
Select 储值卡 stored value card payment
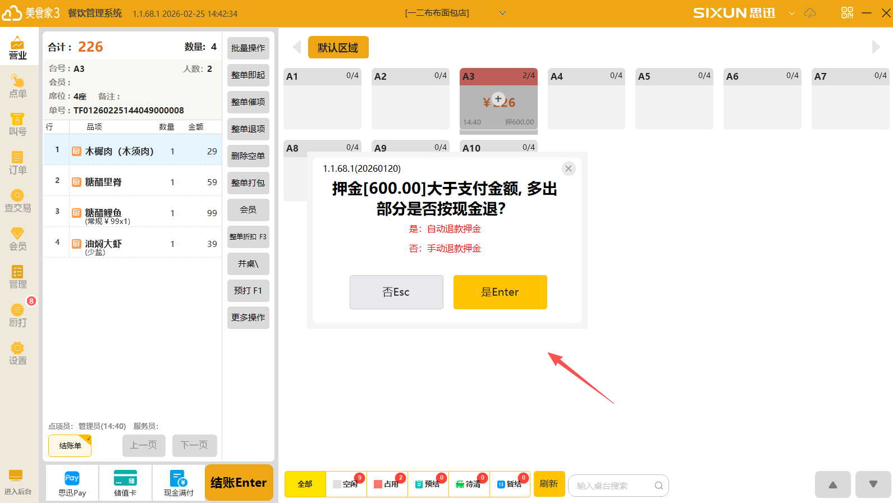click(125, 483)
